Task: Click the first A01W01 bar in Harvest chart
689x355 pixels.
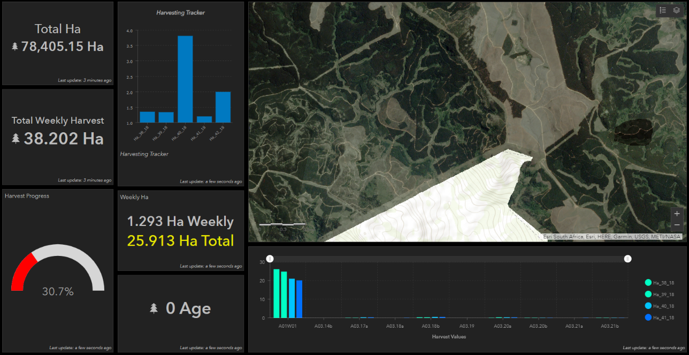Action: (x=277, y=293)
